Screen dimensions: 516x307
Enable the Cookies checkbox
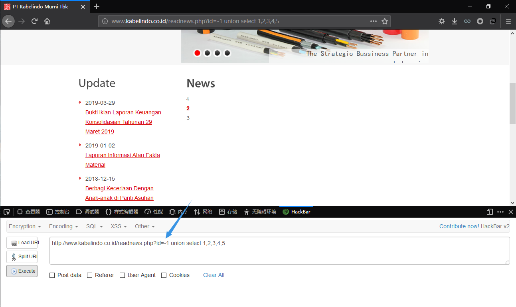point(164,275)
